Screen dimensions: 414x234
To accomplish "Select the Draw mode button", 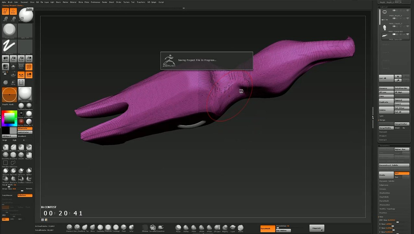I will [13, 11].
